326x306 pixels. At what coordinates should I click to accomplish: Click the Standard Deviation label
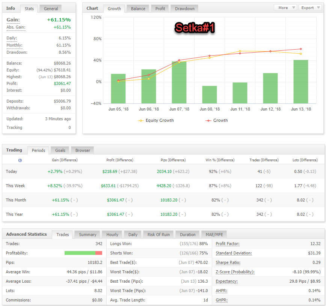[x=234, y=253]
